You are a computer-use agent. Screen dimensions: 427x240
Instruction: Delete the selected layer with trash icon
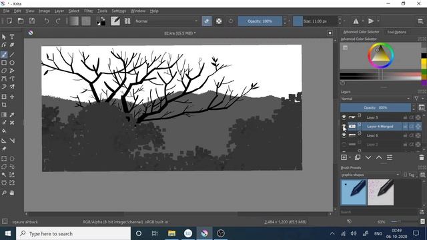coord(421,157)
